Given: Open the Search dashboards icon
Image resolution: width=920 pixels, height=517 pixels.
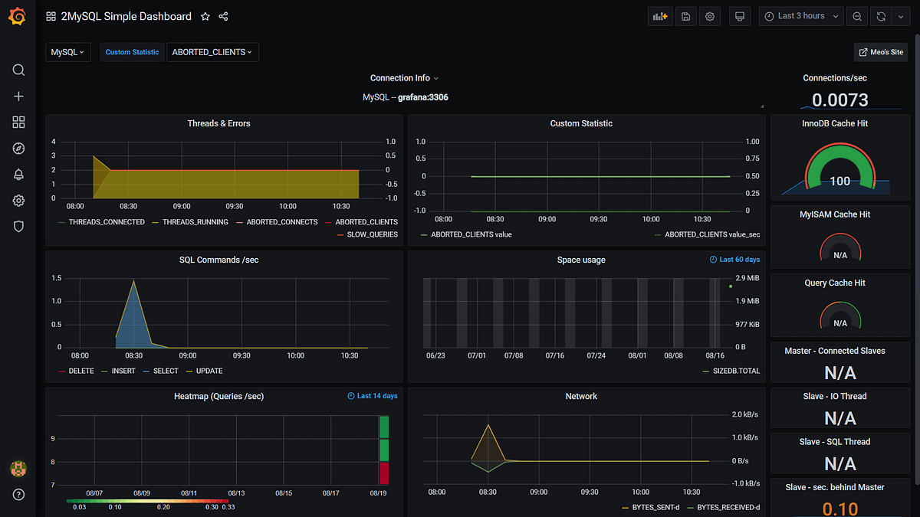Looking at the screenshot, I should pos(18,70).
